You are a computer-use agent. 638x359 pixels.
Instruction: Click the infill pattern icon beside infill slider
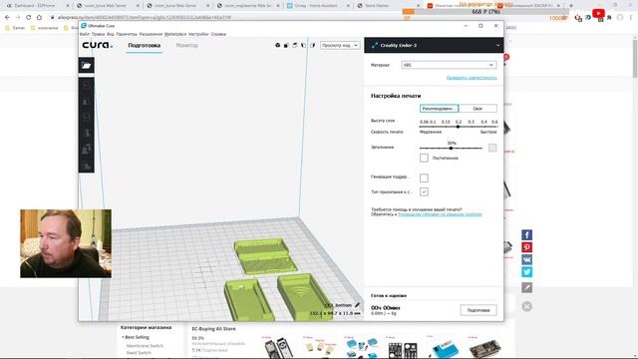point(492,148)
